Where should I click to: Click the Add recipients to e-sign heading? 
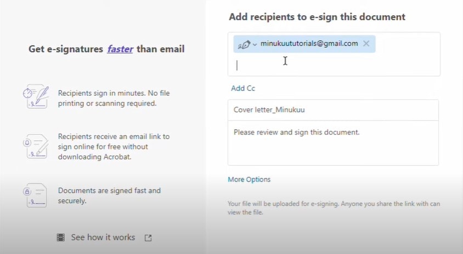(x=317, y=17)
